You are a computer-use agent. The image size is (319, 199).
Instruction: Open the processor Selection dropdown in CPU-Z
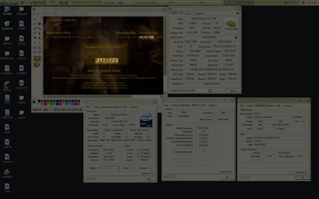[110, 168]
